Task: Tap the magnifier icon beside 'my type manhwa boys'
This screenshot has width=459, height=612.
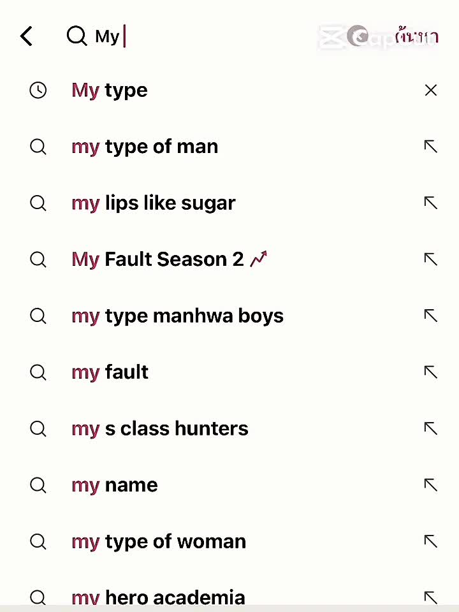Action: point(38,316)
